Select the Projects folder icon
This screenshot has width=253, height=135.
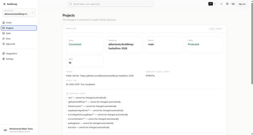tap(3, 28)
